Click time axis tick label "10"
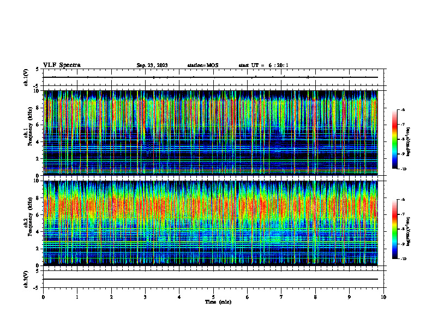Viewport: 432px width, 333px height. pyautogui.click(x=383, y=297)
